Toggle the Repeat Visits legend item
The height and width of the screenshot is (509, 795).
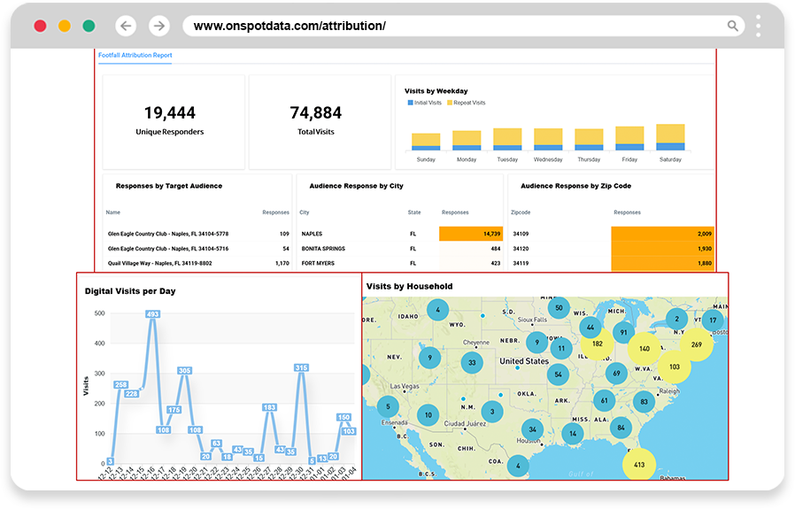(466, 103)
